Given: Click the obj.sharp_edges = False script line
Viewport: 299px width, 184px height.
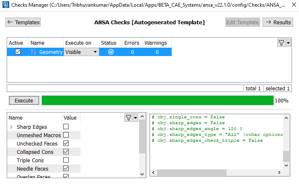Looking at the screenshot, I should pyautogui.click(x=188, y=123).
